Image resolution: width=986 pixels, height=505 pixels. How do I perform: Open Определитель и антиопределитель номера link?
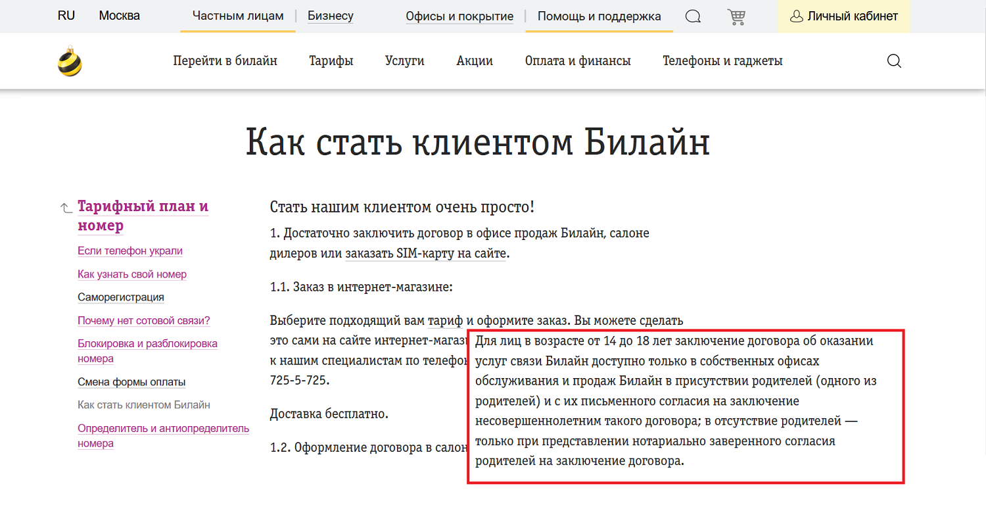coord(163,435)
